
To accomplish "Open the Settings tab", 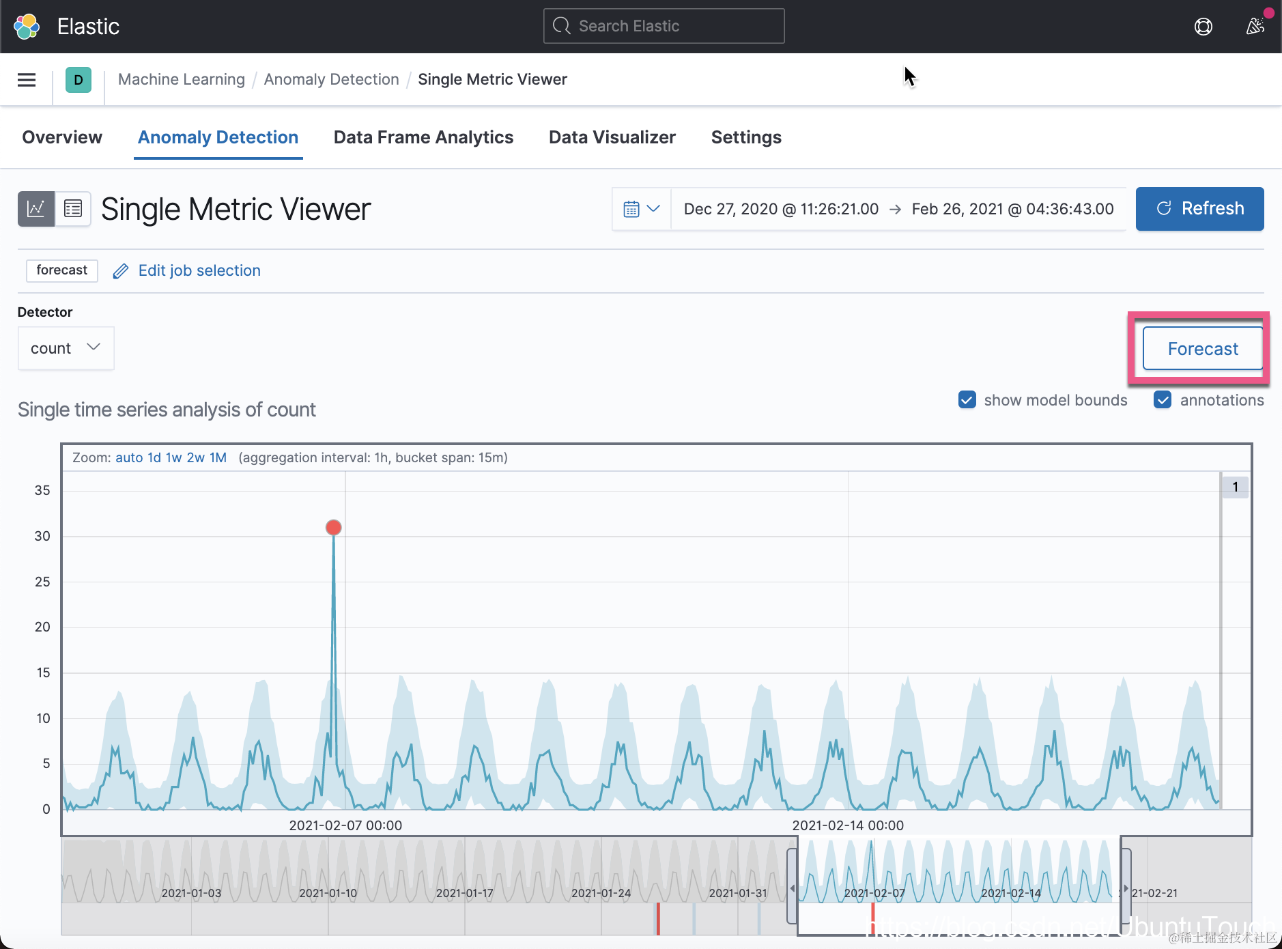I will pos(746,137).
